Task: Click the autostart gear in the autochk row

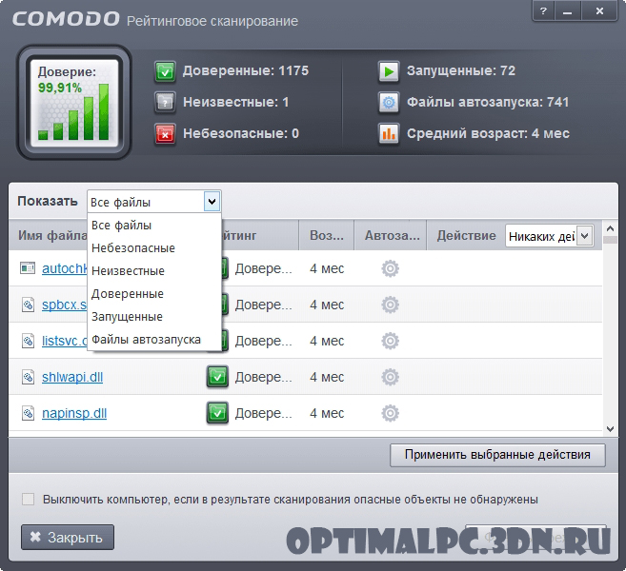Action: click(x=390, y=268)
